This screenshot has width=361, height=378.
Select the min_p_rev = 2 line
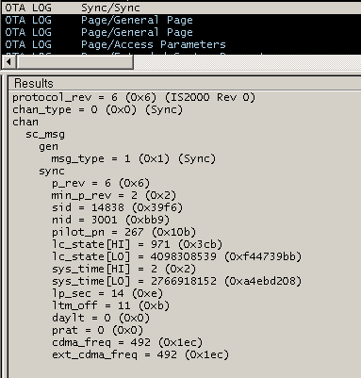114,195
